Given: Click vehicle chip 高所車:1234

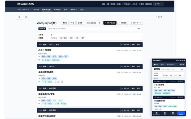Looking at the screenshot, I should [56, 60].
